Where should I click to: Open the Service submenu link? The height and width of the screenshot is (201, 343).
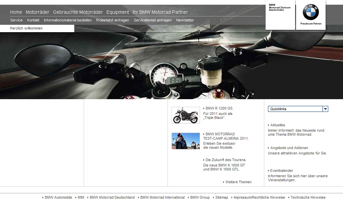point(16,20)
